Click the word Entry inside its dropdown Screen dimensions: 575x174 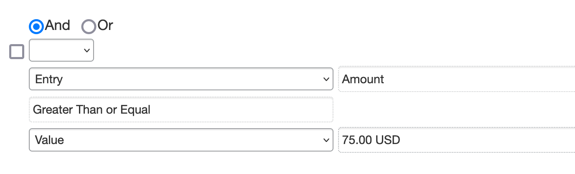pyautogui.click(x=49, y=79)
